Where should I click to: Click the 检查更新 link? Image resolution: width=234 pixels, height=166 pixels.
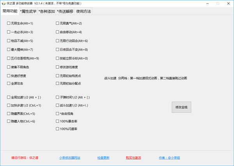(103, 158)
